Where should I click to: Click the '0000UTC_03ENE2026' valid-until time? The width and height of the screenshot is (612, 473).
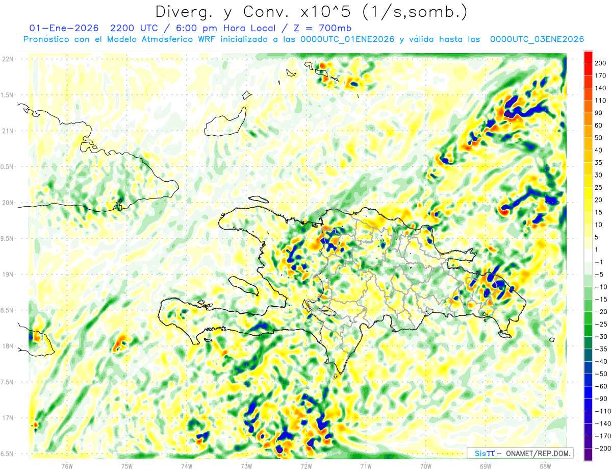[x=537, y=39]
